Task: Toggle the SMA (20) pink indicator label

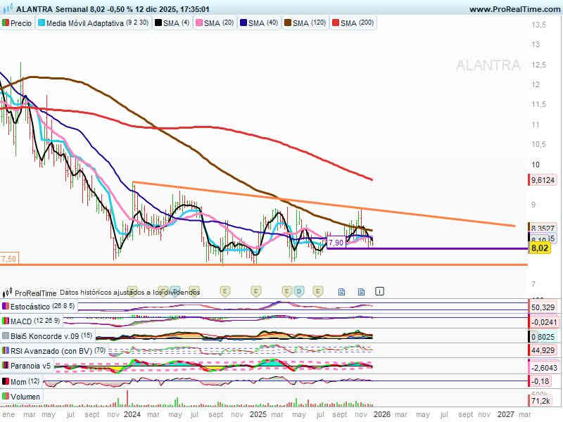Action: coord(218,23)
